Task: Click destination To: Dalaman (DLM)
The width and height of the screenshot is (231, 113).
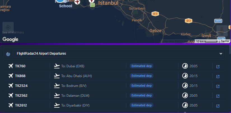Action: pos(75,96)
